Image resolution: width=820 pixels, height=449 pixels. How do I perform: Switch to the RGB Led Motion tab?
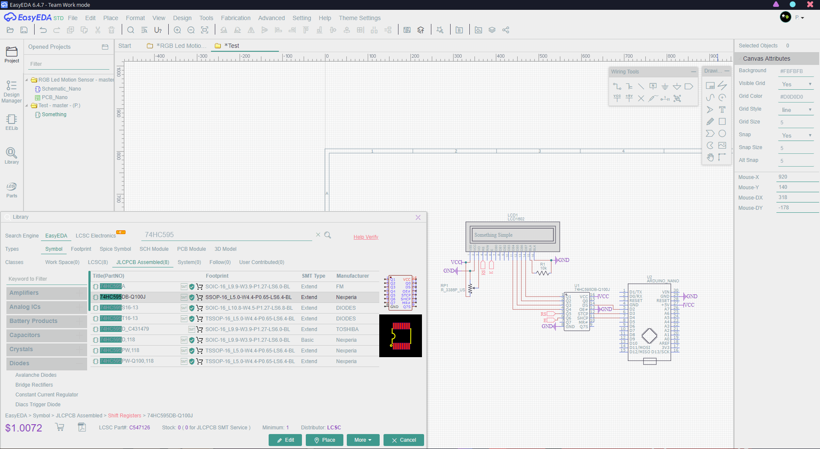coord(177,46)
